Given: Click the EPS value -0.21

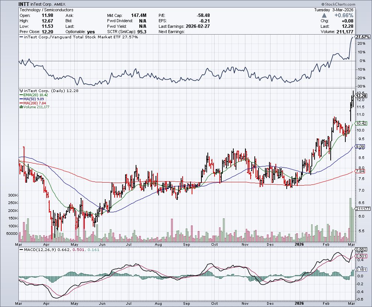Looking at the screenshot, I should pos(204,21).
